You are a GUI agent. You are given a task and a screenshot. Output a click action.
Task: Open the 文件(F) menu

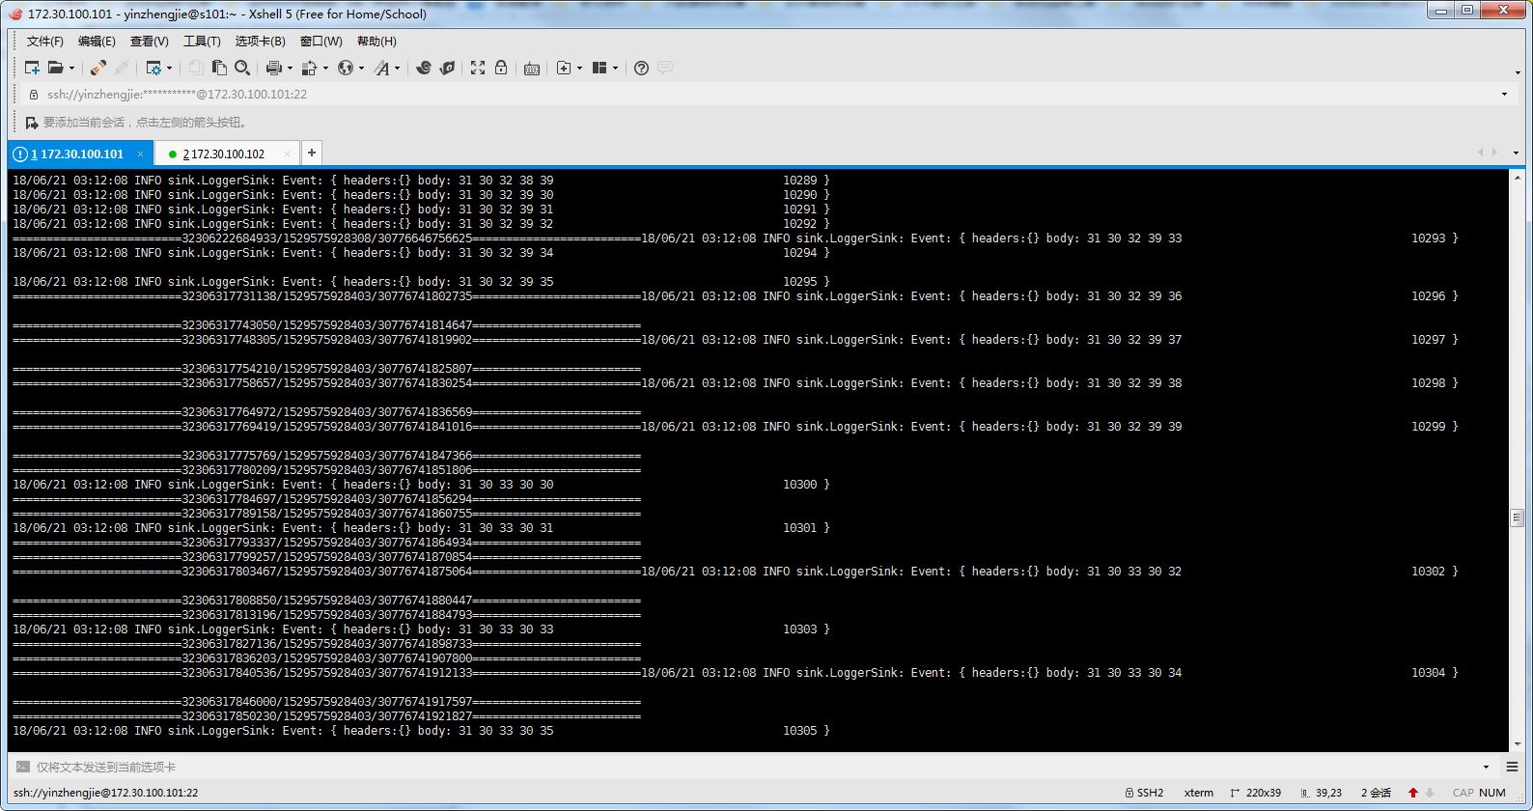click(44, 42)
